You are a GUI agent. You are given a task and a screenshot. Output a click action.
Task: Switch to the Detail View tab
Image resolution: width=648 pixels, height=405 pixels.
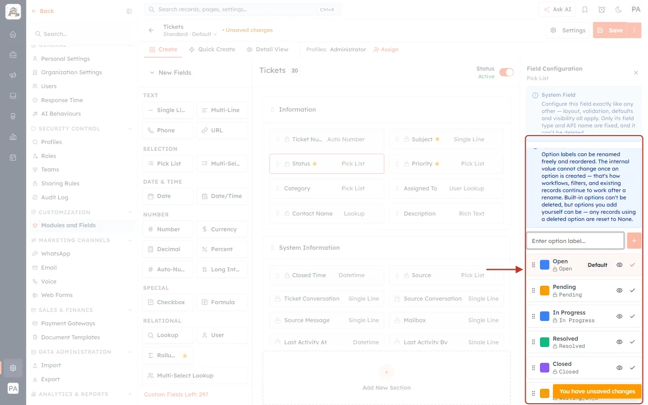click(x=267, y=49)
